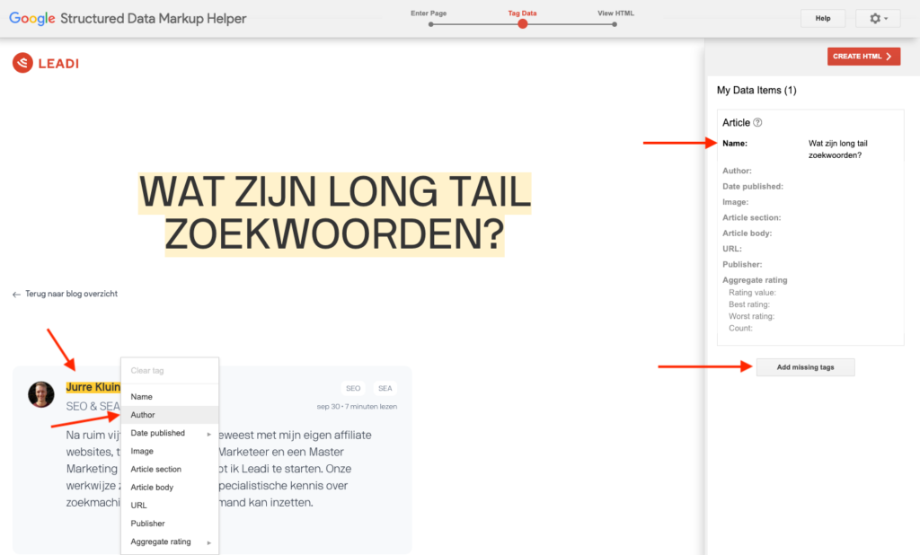Click the back arrow icon before Terug naar blog

[x=16, y=295]
